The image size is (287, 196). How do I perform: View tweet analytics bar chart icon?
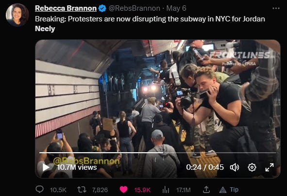166,190
